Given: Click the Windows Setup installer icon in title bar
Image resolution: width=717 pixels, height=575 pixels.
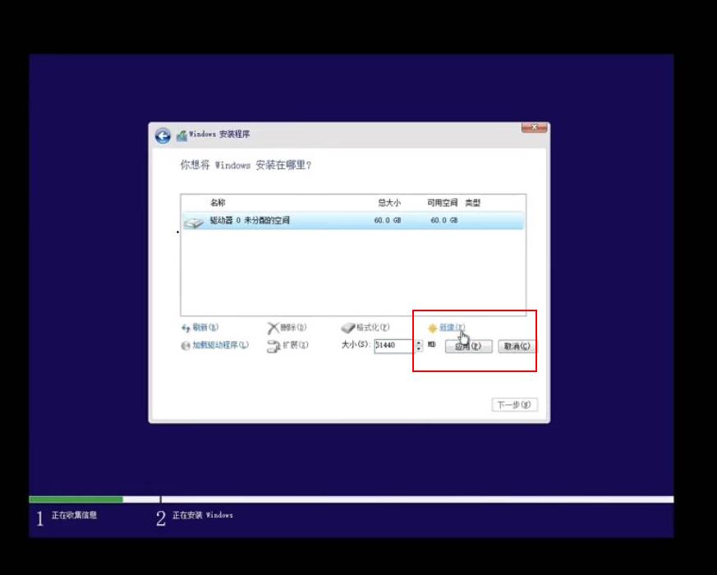Looking at the screenshot, I should tap(182, 136).
